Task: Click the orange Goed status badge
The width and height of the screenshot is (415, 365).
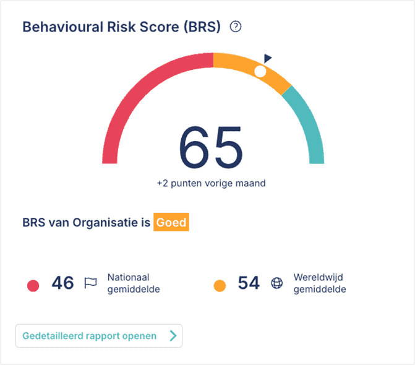Action: click(x=171, y=223)
